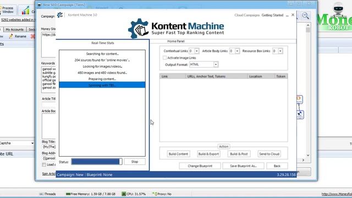This screenshot has width=352, height=198.
Task: Open the Resource Box Links dropdown
Action: coord(280,51)
